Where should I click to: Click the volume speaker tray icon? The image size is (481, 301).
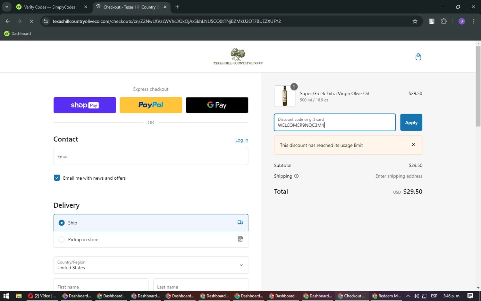coord(416,296)
